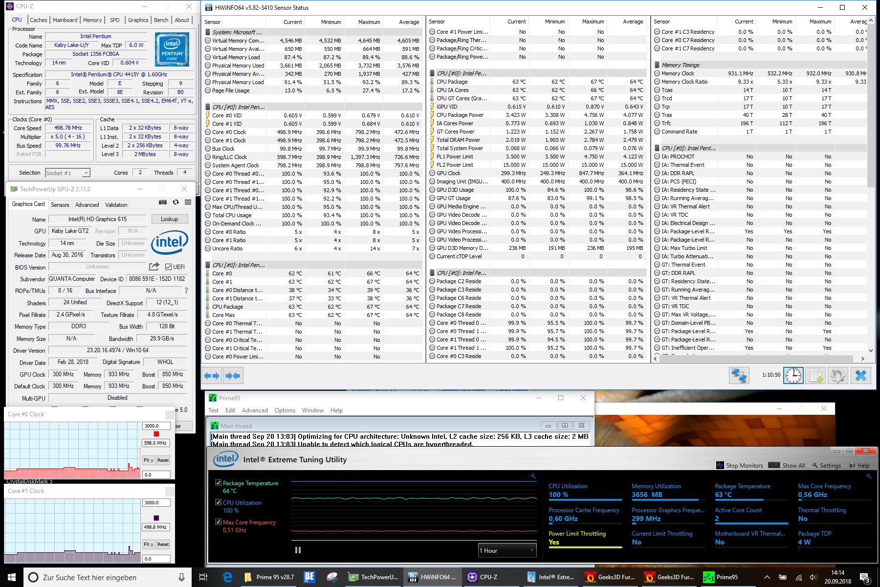
Task: Open the GPU-Z hamburger menu
Action: 188,202
